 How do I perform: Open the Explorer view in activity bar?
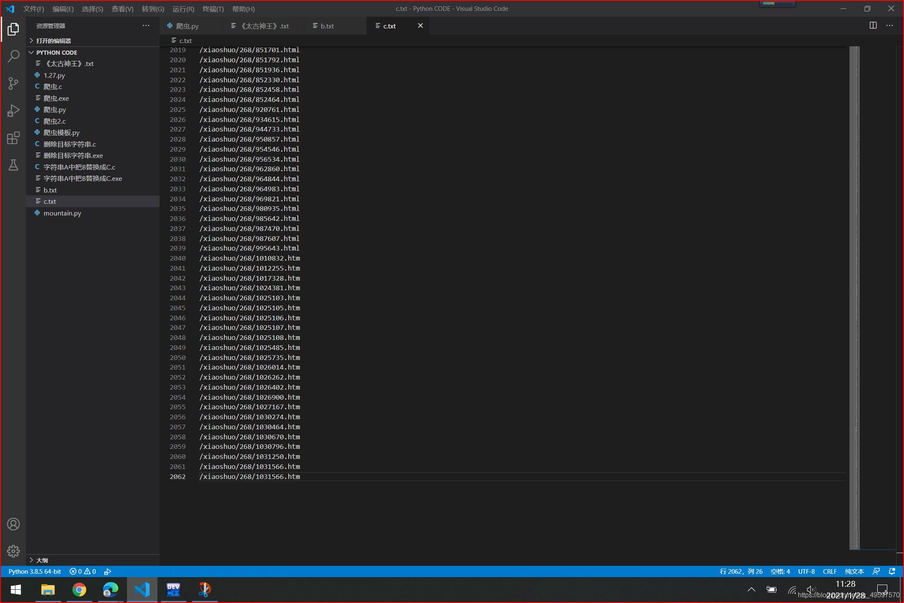coord(13,29)
